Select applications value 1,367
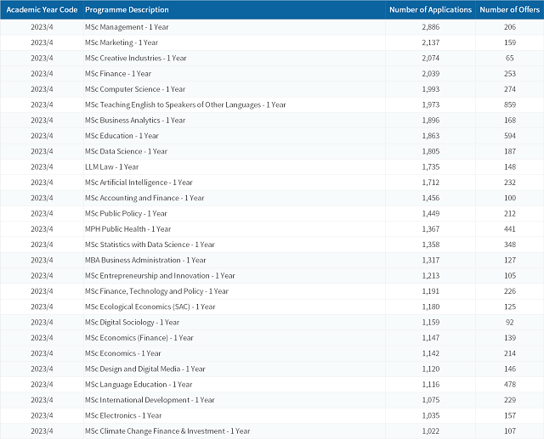The image size is (544, 439). point(431,229)
